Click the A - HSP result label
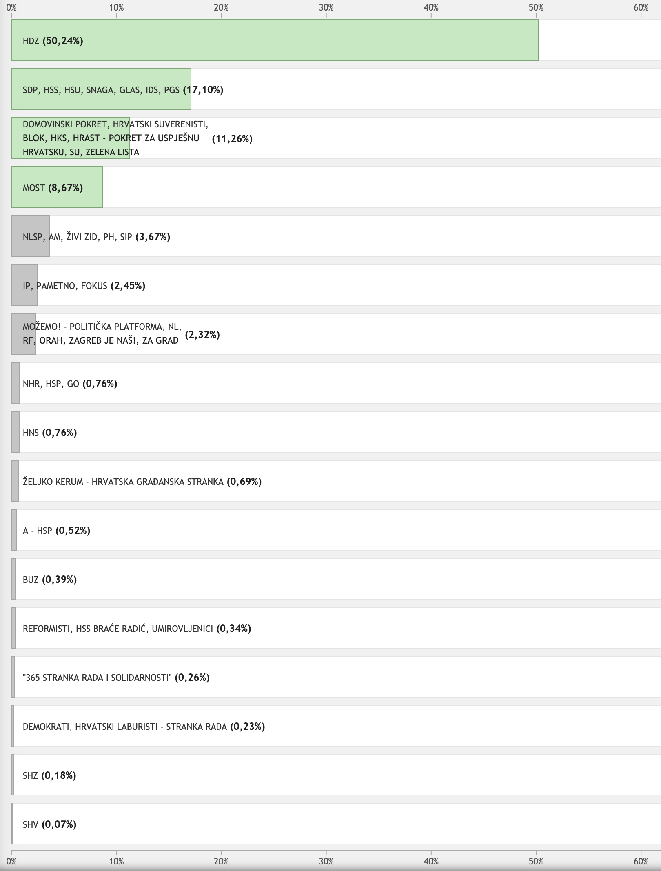Viewport: 661px width, 871px height. pos(56,531)
